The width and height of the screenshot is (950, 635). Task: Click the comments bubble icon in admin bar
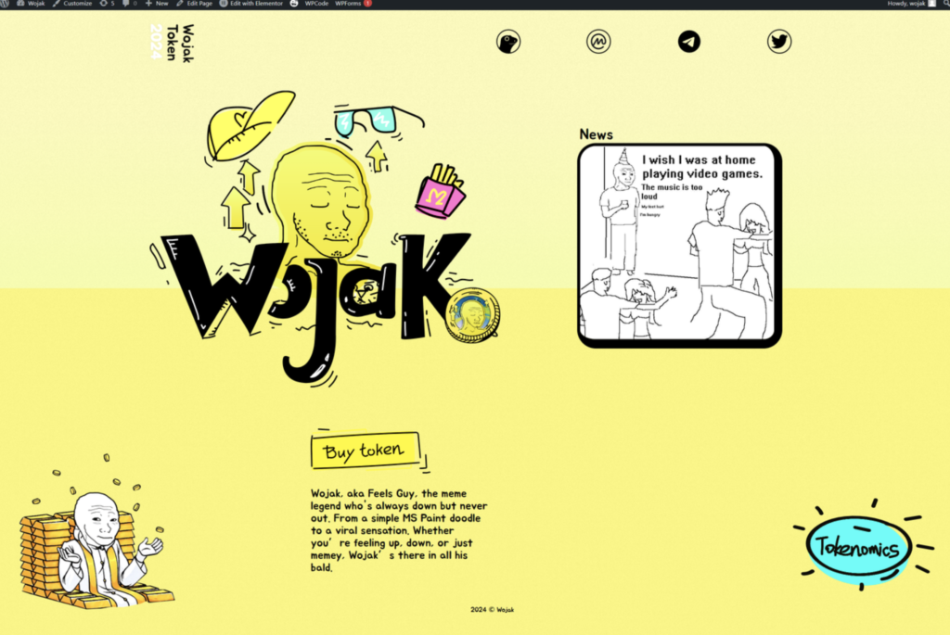pos(126,4)
